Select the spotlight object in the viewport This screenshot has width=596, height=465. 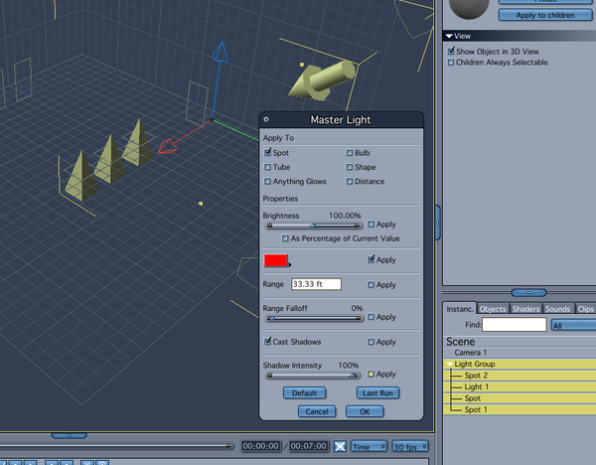point(323,80)
